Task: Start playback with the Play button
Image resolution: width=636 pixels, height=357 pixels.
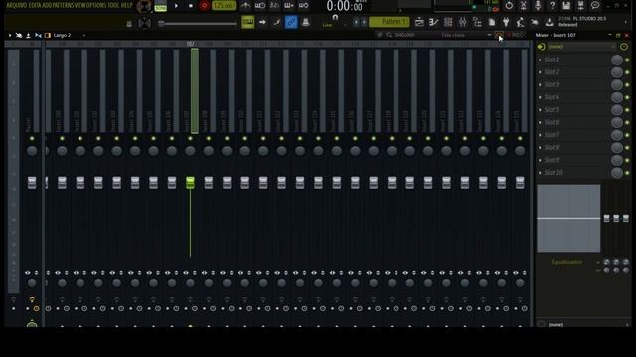Action: [x=176, y=6]
